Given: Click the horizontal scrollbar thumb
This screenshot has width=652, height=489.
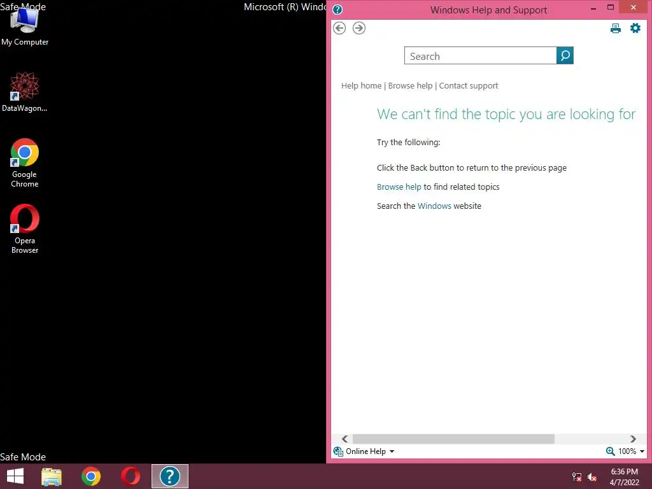Looking at the screenshot, I should coord(453,439).
